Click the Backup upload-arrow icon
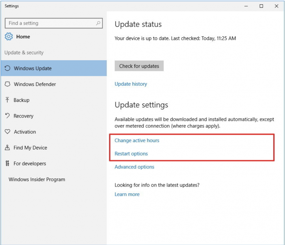The image size is (285, 245). tap(8, 100)
